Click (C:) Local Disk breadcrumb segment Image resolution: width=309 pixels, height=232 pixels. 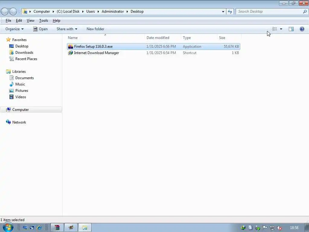point(68,11)
